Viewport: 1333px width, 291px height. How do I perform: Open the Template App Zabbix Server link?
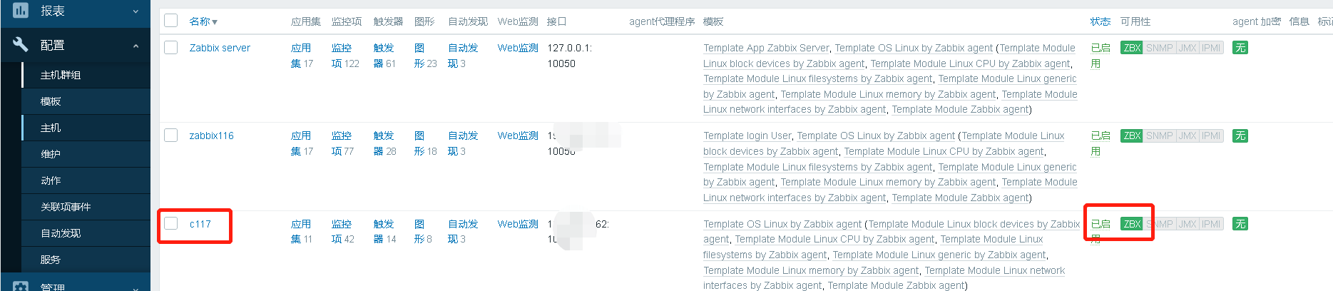[x=765, y=48]
